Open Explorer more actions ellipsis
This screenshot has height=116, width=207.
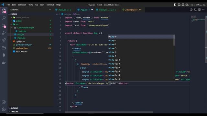[x=50, y=10]
